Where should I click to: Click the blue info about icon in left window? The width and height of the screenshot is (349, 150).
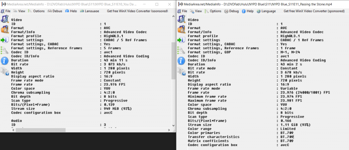coord(4,60)
